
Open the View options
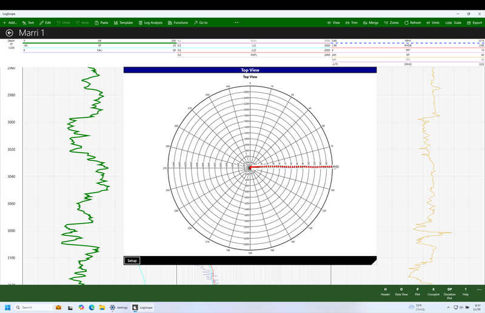[x=333, y=22]
